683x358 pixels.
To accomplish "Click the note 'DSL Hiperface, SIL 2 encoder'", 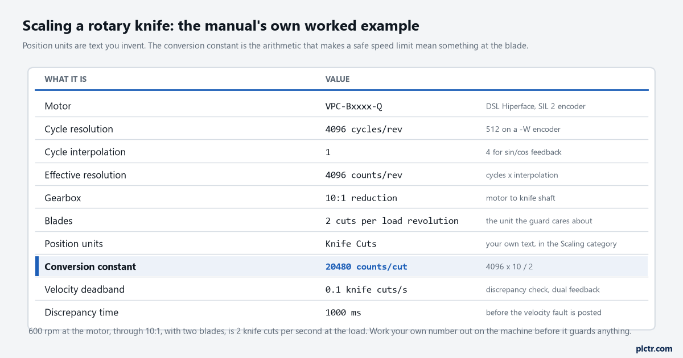I will click(x=536, y=106).
